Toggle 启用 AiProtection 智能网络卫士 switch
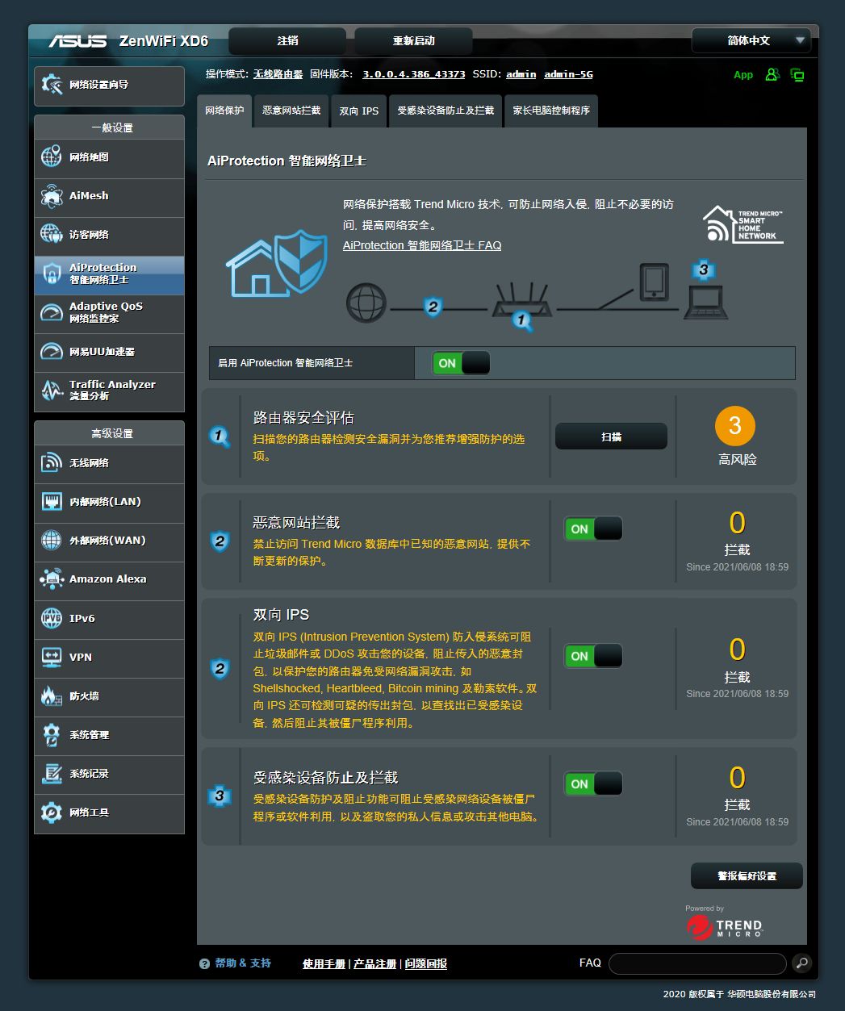Viewport: 845px width, 1011px height. pos(461,363)
